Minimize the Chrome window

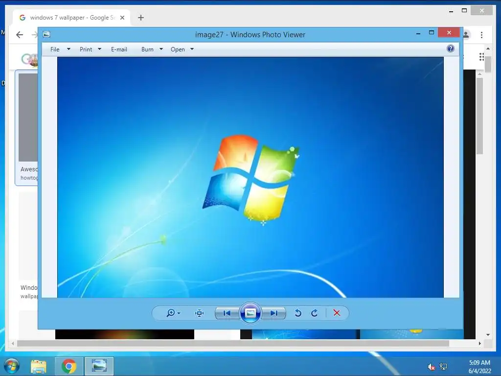[451, 11]
